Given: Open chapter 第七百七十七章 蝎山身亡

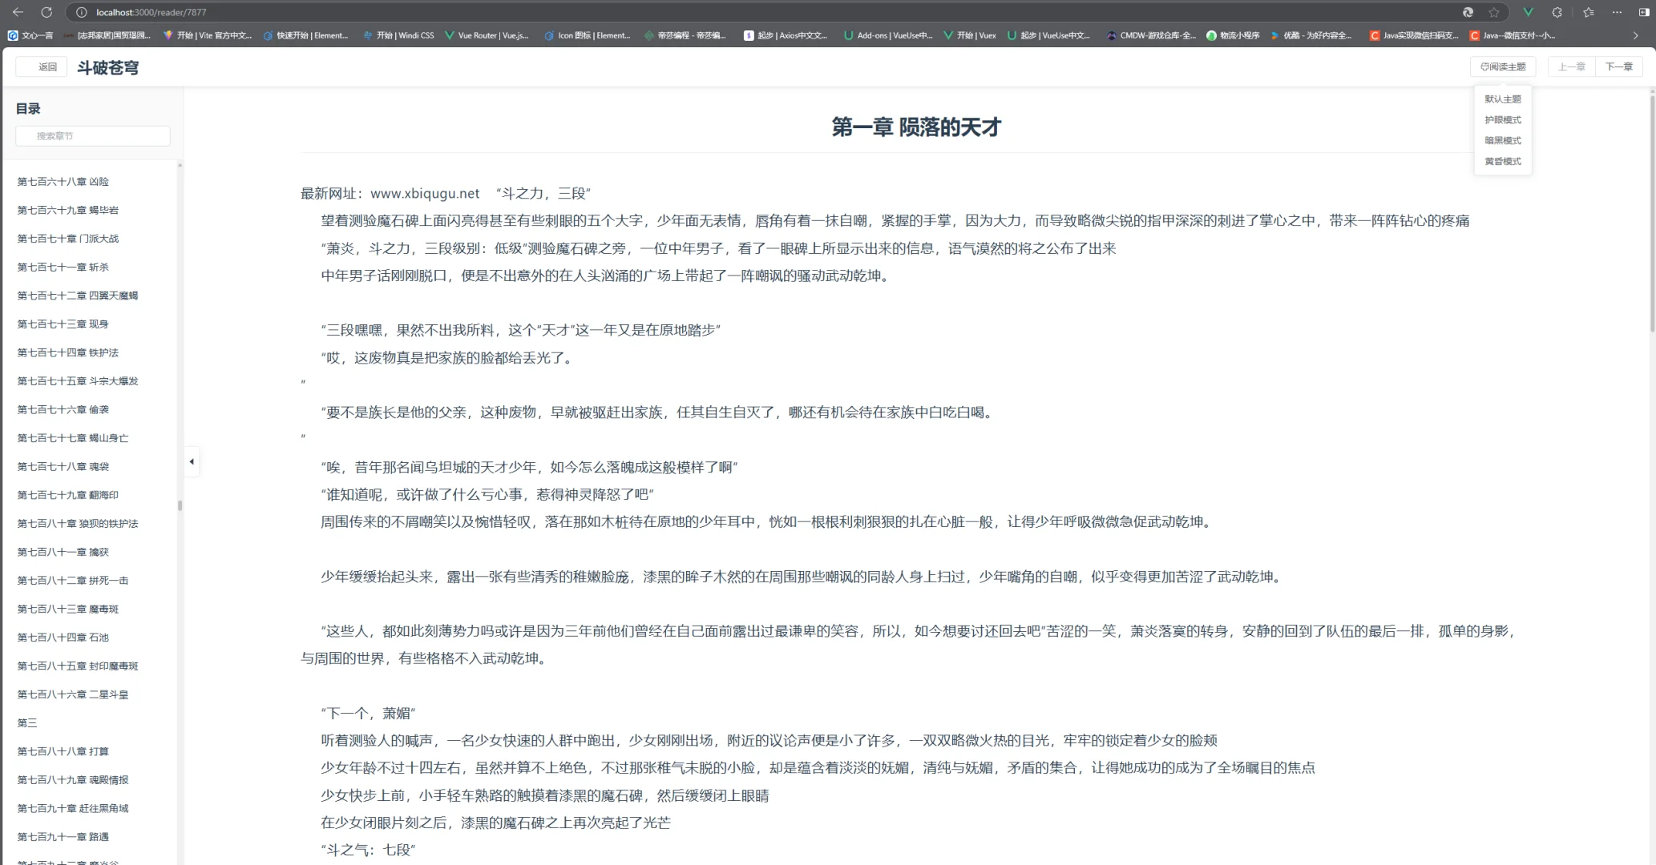Looking at the screenshot, I should coord(73,438).
